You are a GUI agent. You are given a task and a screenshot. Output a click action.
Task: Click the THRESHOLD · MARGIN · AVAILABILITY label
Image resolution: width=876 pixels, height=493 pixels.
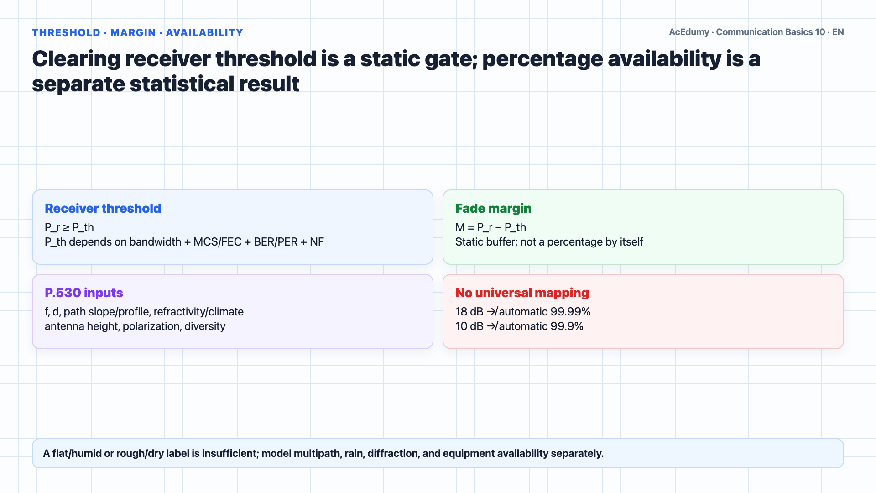click(x=137, y=32)
